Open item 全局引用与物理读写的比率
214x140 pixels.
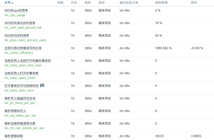point(23,48)
